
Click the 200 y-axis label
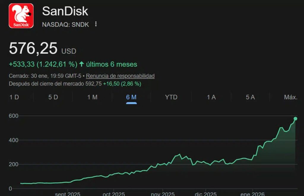pyautogui.click(x=13, y=165)
